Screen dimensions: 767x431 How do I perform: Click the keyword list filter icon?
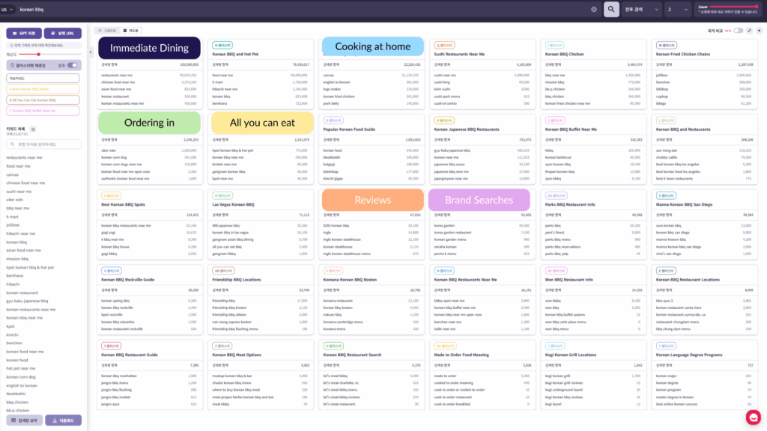33,129
